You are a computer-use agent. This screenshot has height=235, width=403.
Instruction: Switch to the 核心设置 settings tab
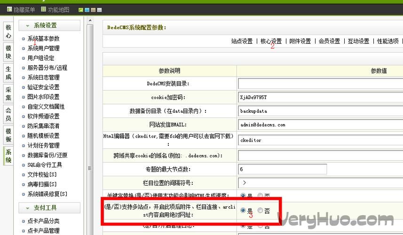[x=271, y=41]
